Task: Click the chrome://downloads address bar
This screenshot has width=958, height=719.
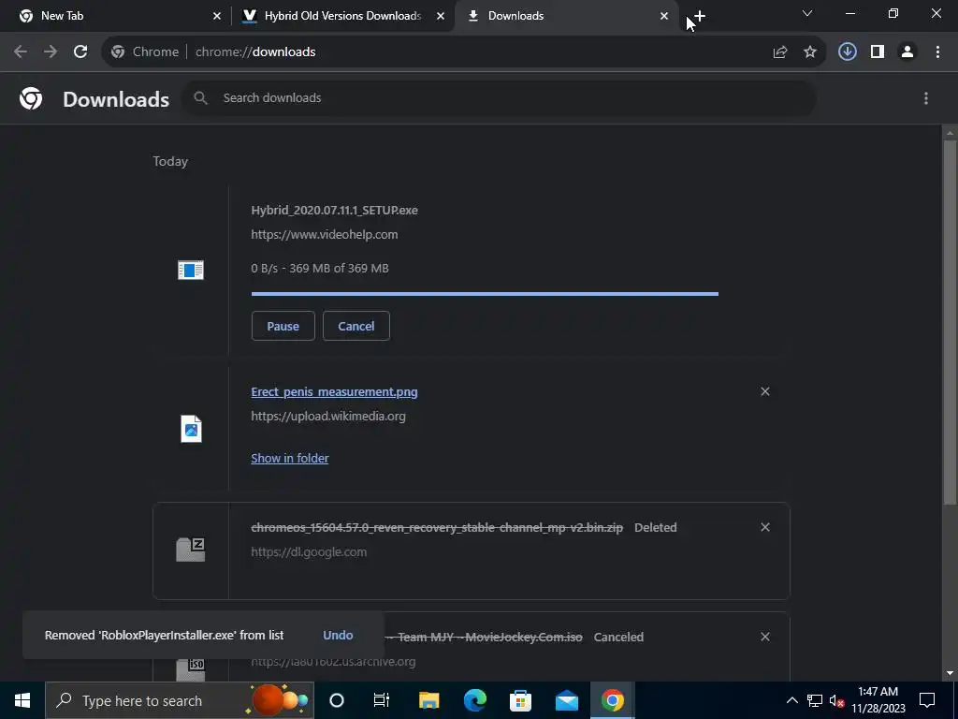Action: (464, 52)
